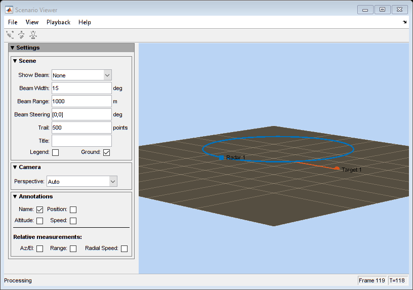Enable the Radial Speed checkbox
The width and height of the screenshot is (413, 290).
tap(125, 248)
